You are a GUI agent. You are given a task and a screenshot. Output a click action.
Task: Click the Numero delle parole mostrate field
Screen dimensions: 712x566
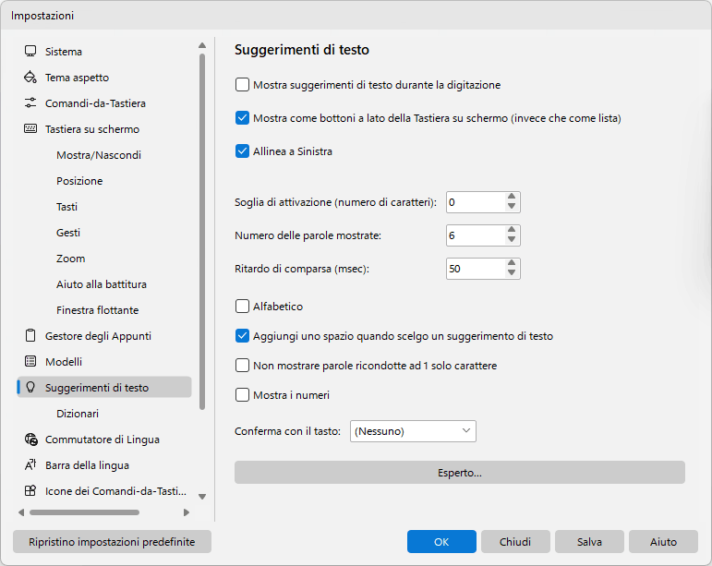(476, 235)
